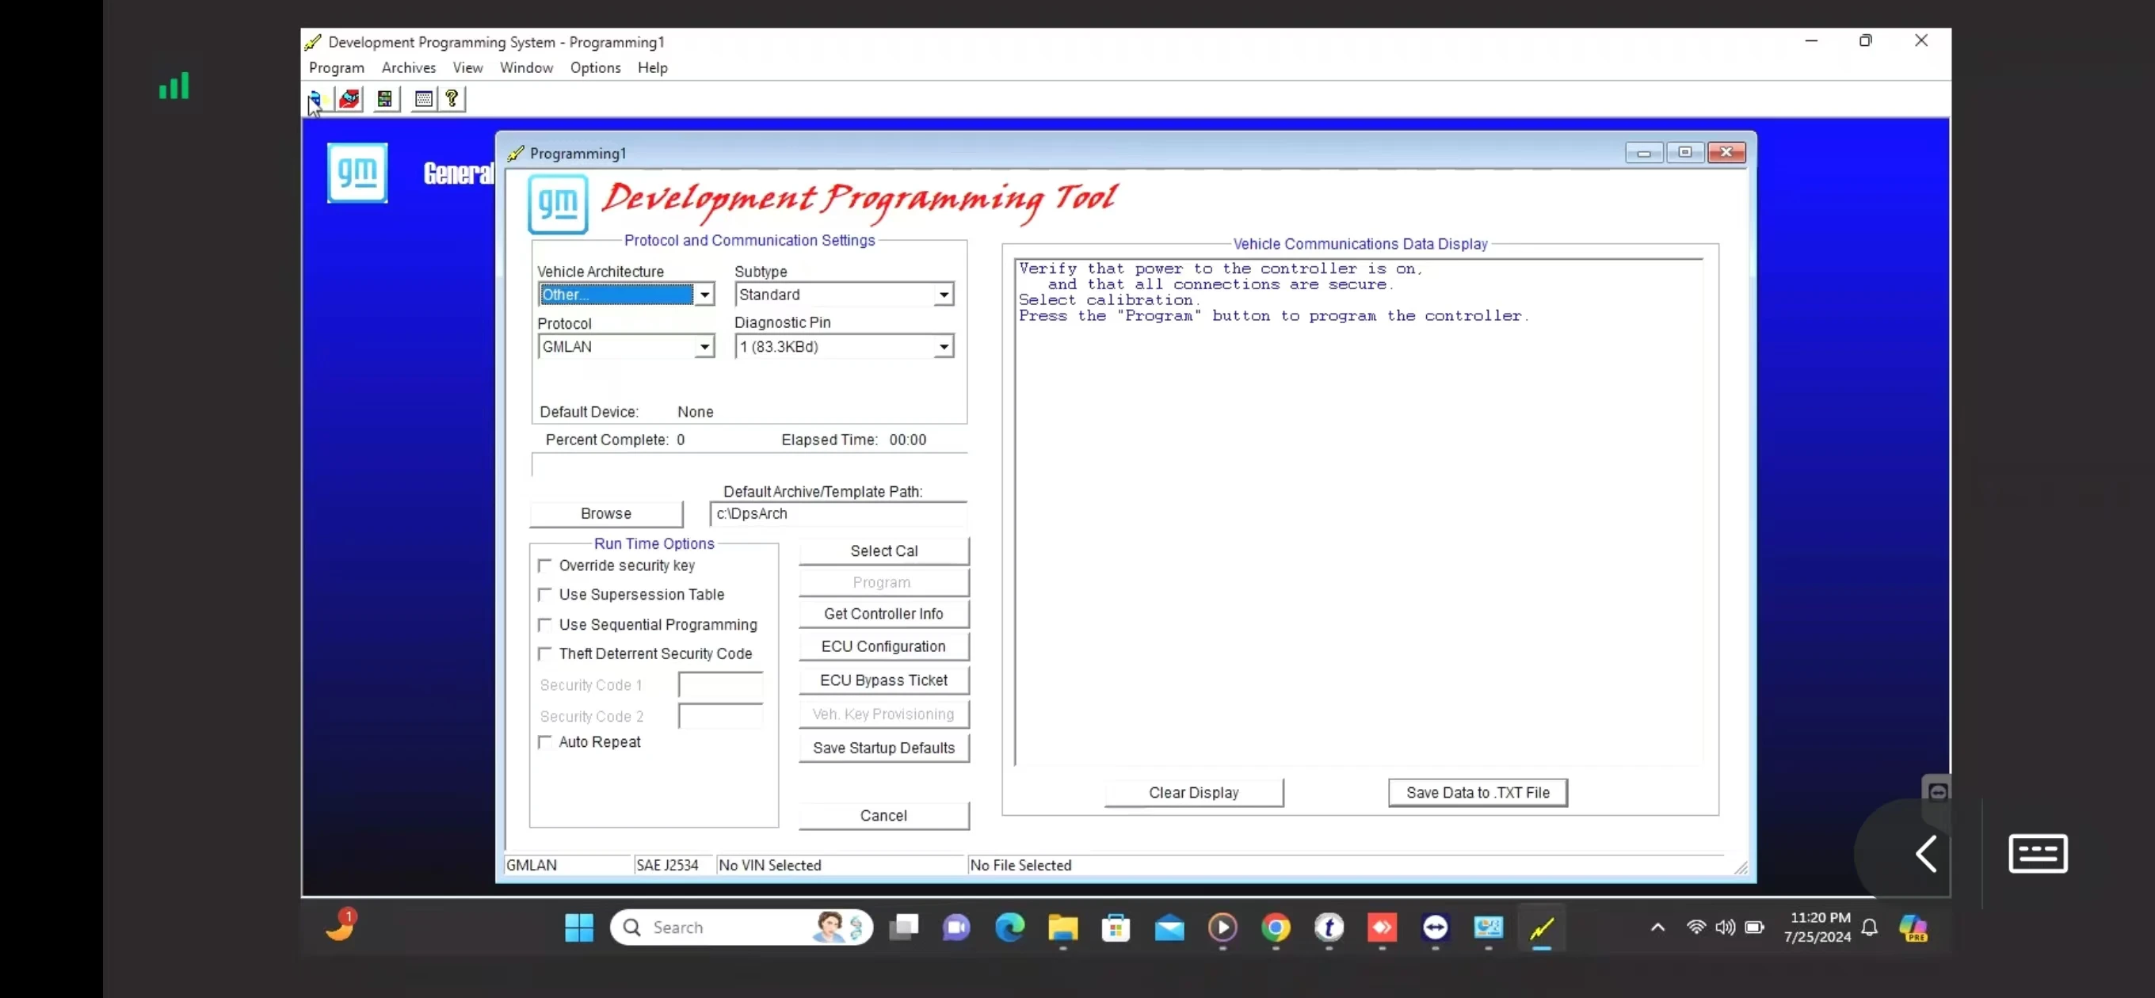This screenshot has width=2155, height=998.
Task: Open the View menu
Action: pos(467,68)
